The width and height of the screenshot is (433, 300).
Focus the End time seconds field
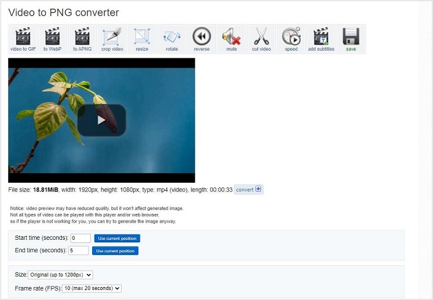(79, 250)
